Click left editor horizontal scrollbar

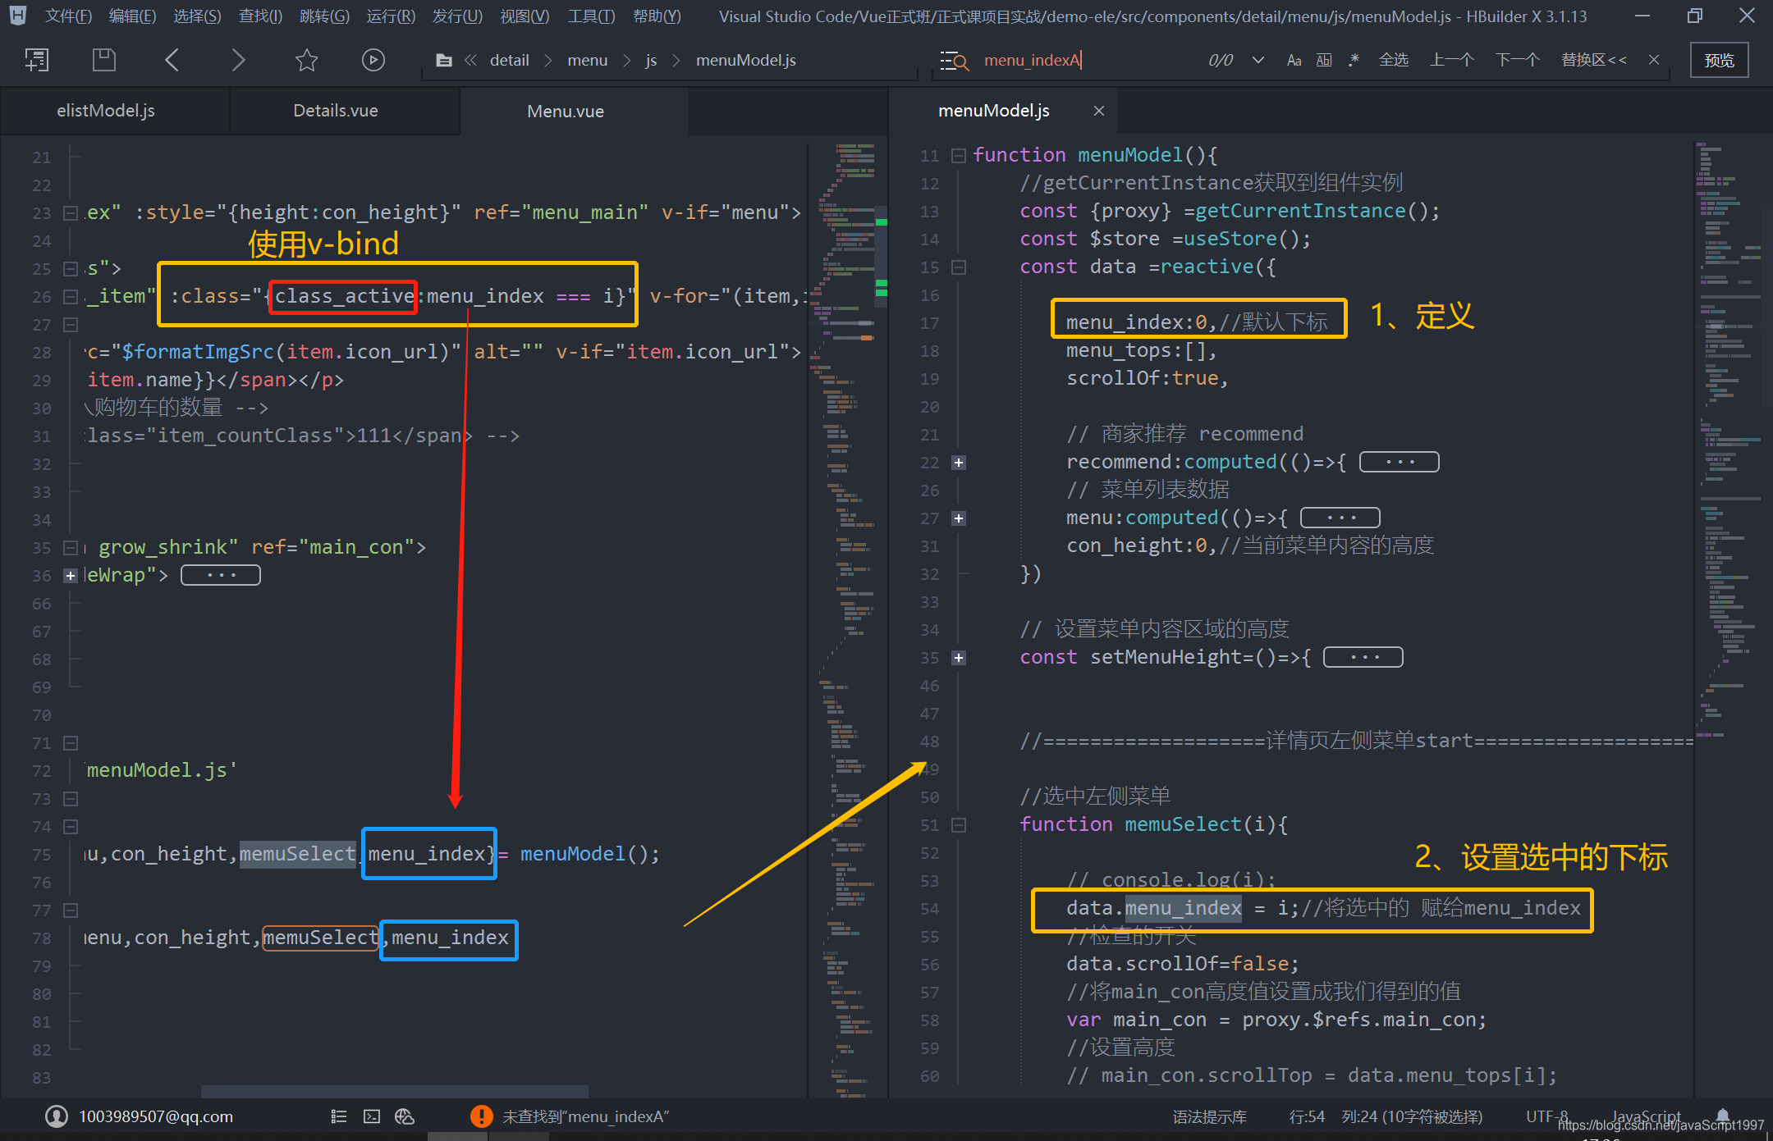click(x=394, y=1092)
